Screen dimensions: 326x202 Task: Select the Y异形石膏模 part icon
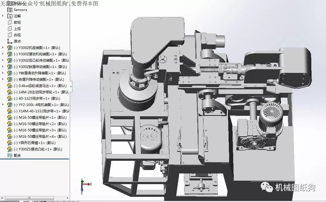(x=10, y=143)
